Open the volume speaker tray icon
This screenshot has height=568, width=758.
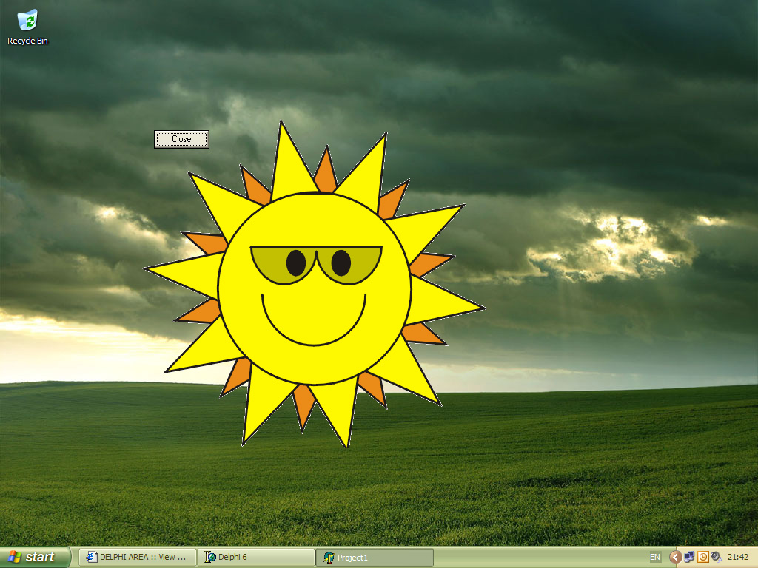tap(716, 557)
